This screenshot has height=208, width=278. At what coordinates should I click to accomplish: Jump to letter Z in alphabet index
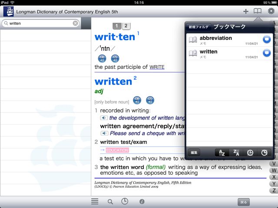(274, 191)
